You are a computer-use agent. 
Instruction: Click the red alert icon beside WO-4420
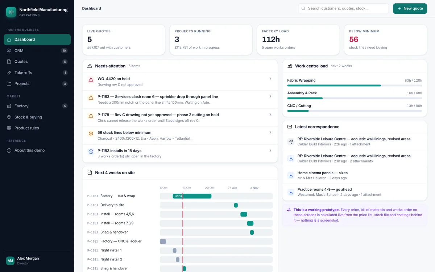[91, 80]
